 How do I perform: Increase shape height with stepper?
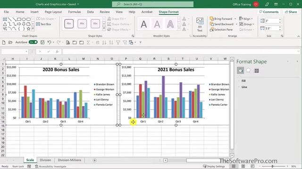coord(280,20)
